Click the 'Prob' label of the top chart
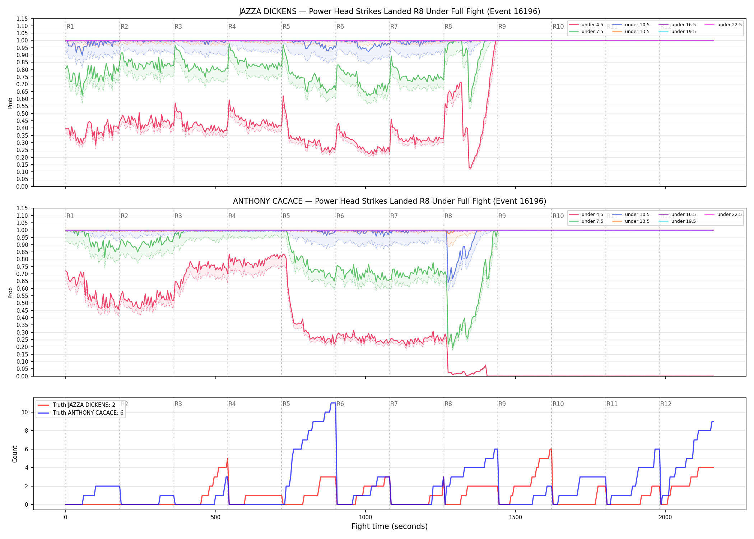 (x=10, y=103)
